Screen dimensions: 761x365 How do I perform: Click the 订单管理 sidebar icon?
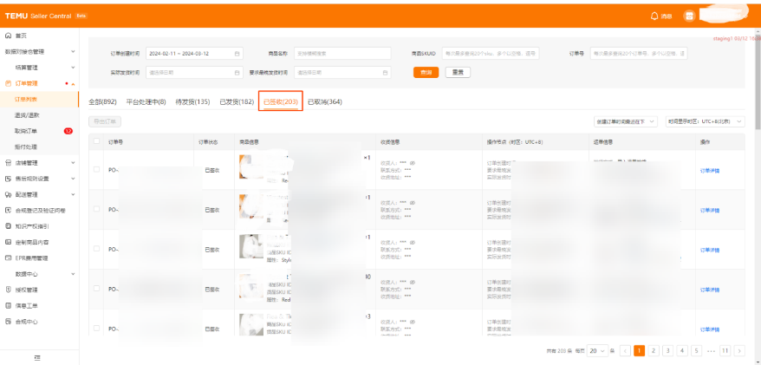[x=9, y=83]
